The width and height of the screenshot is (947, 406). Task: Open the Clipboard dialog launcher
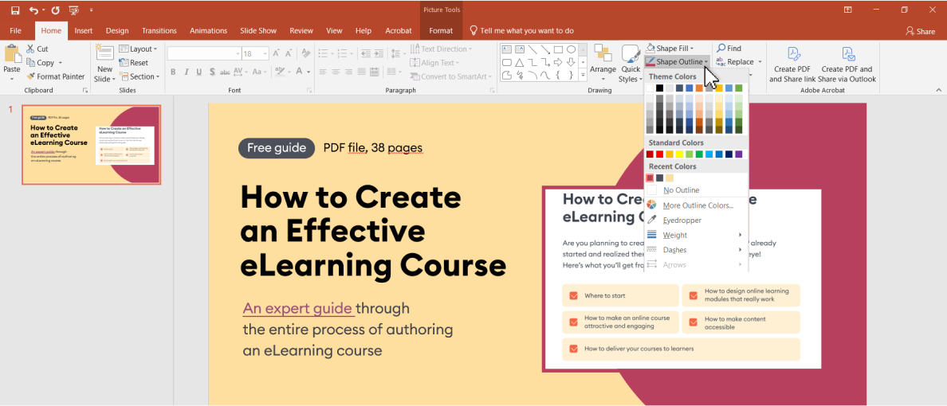point(85,91)
